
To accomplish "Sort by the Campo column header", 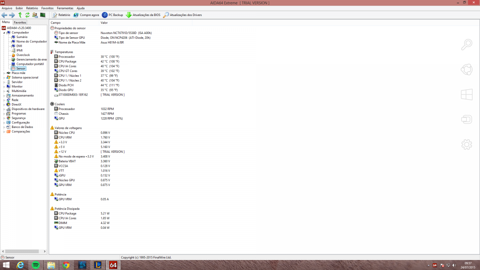I will pyautogui.click(x=74, y=22).
